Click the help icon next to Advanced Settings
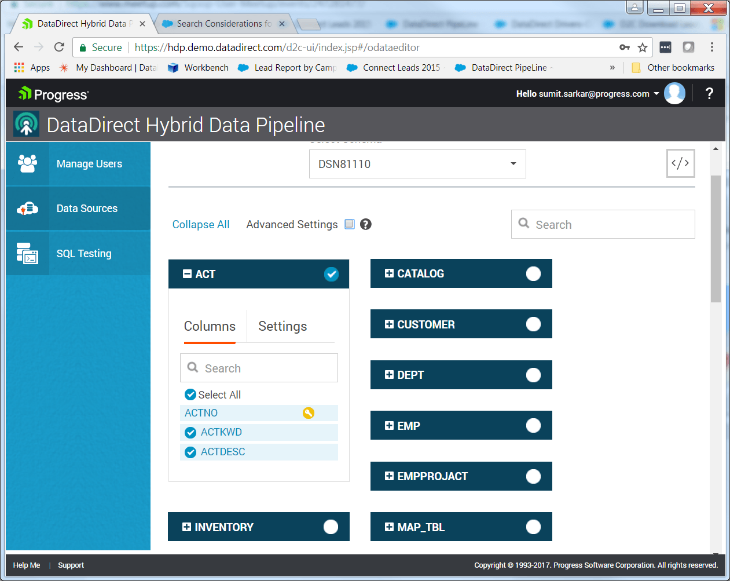This screenshot has height=581, width=730. pos(365,224)
